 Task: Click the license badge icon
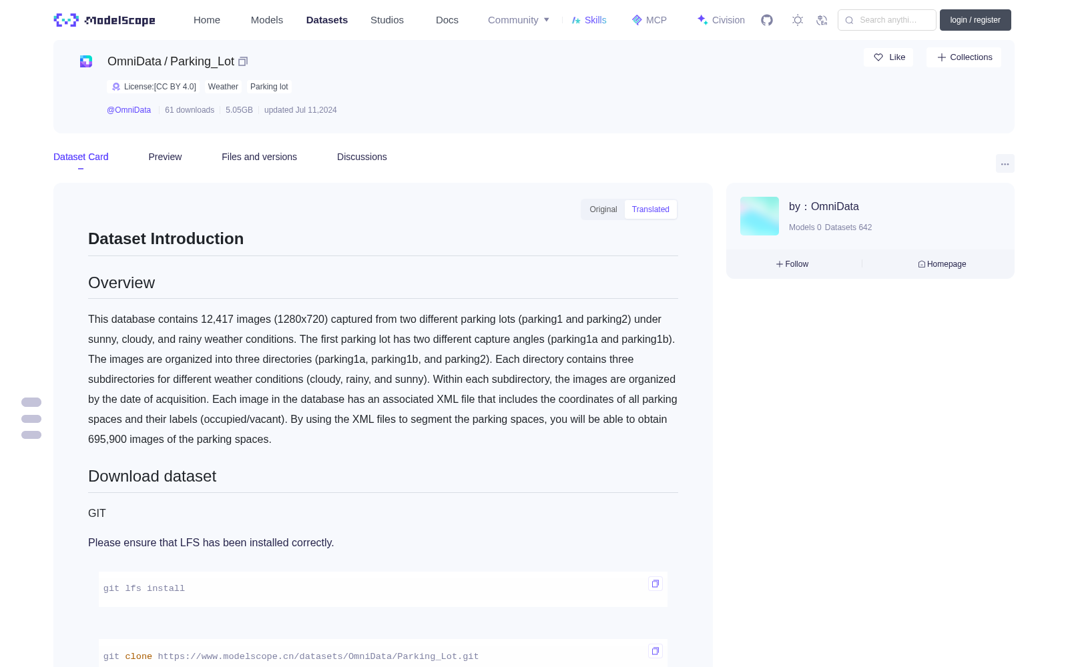116,87
